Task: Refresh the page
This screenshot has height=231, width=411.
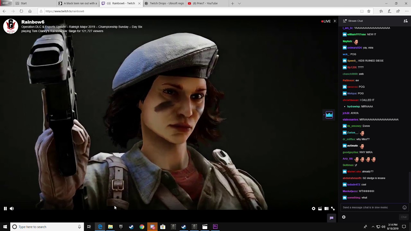Action: click(x=21, y=11)
